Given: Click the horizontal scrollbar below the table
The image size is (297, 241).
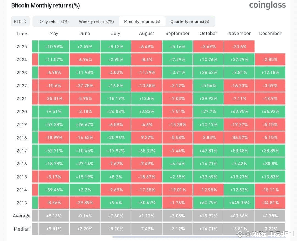Looking at the screenshot, I should pos(199,237).
